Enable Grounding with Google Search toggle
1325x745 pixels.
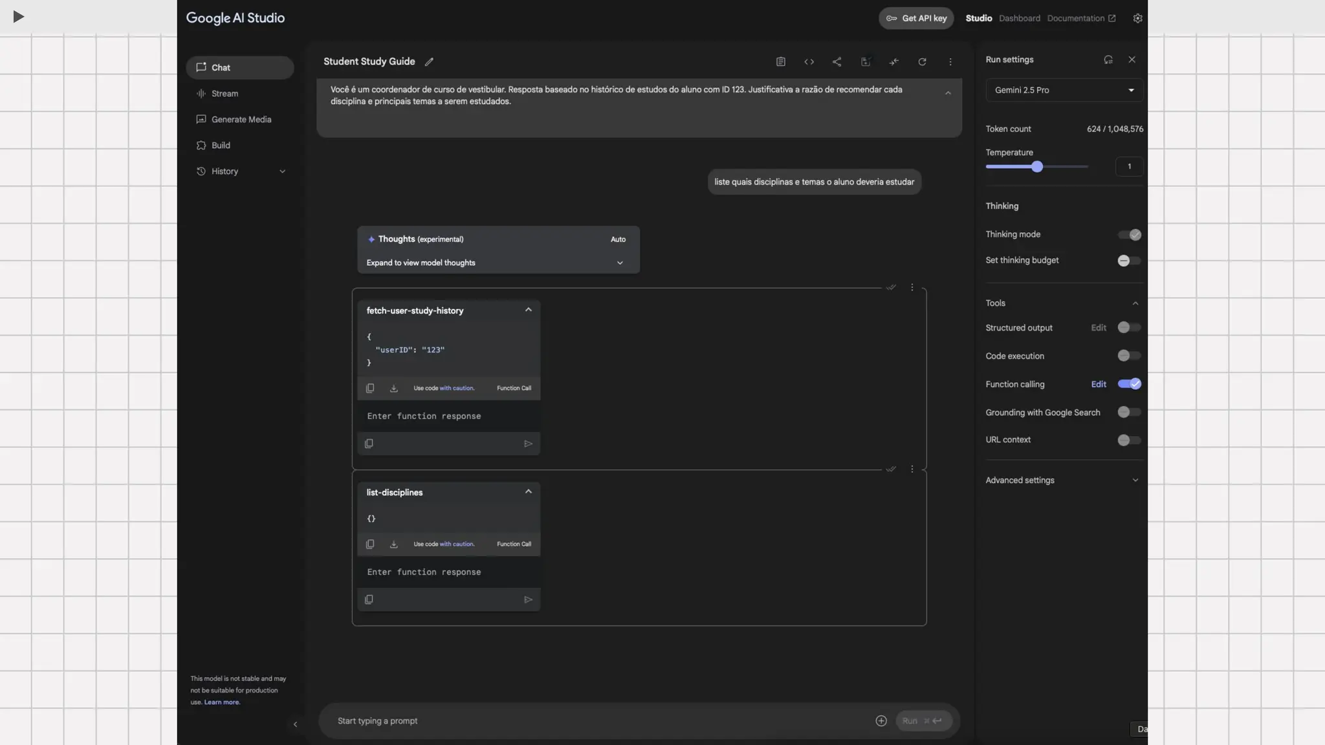(1129, 413)
